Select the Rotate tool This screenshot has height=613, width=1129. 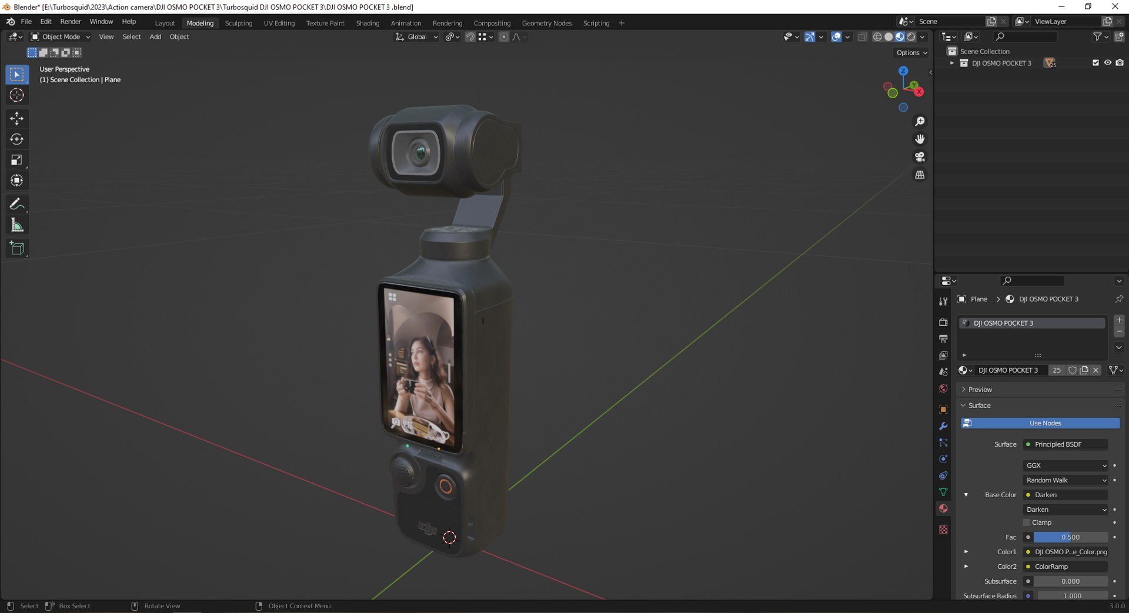pyautogui.click(x=17, y=139)
